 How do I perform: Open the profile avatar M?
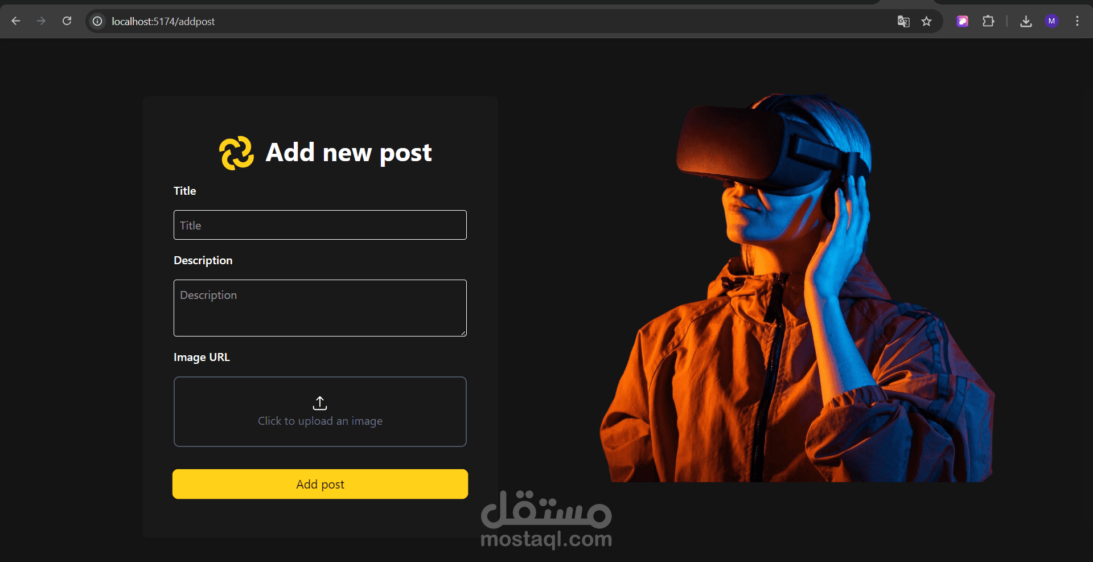click(1052, 21)
